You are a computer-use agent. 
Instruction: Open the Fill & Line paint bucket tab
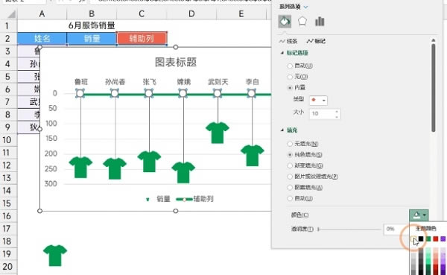click(x=285, y=22)
